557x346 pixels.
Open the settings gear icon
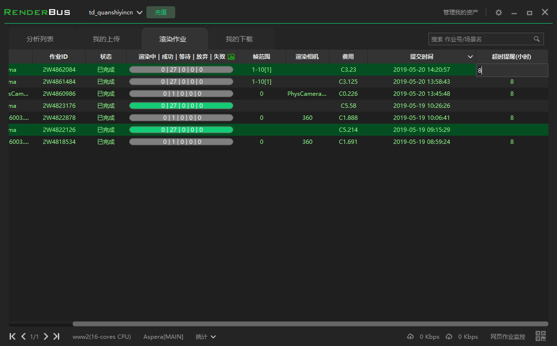[499, 13]
